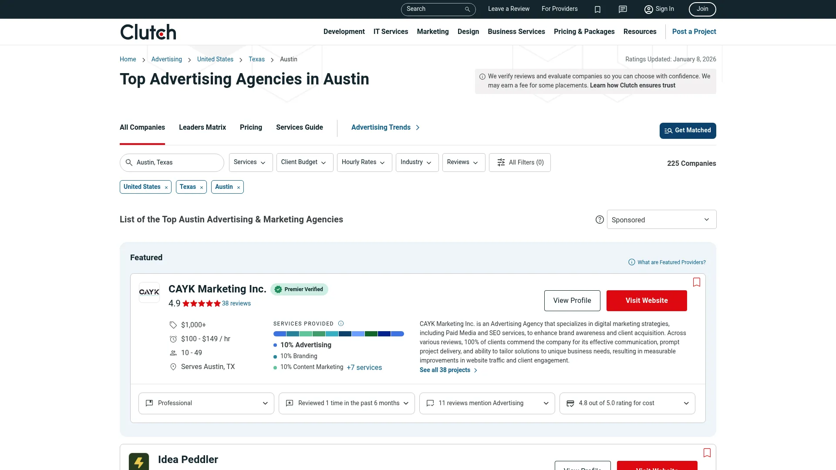Open the Pricing & Packages menu
Screen dimensions: 836x470
click(584, 31)
